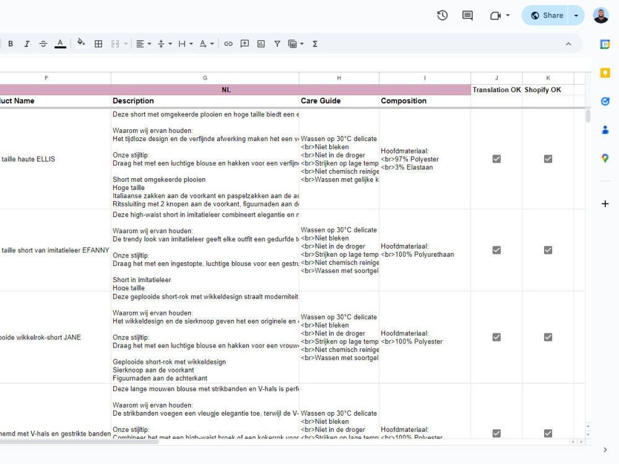Select the pink NL merged header cell

pyautogui.click(x=235, y=90)
